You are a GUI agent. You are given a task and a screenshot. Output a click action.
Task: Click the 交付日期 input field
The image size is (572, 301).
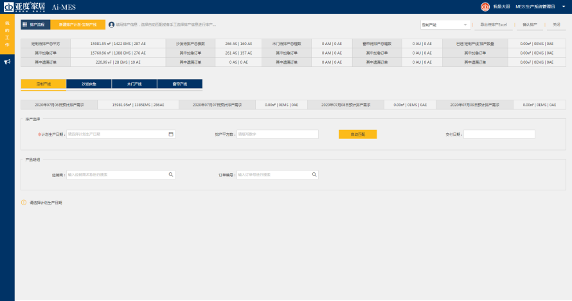(x=499, y=134)
